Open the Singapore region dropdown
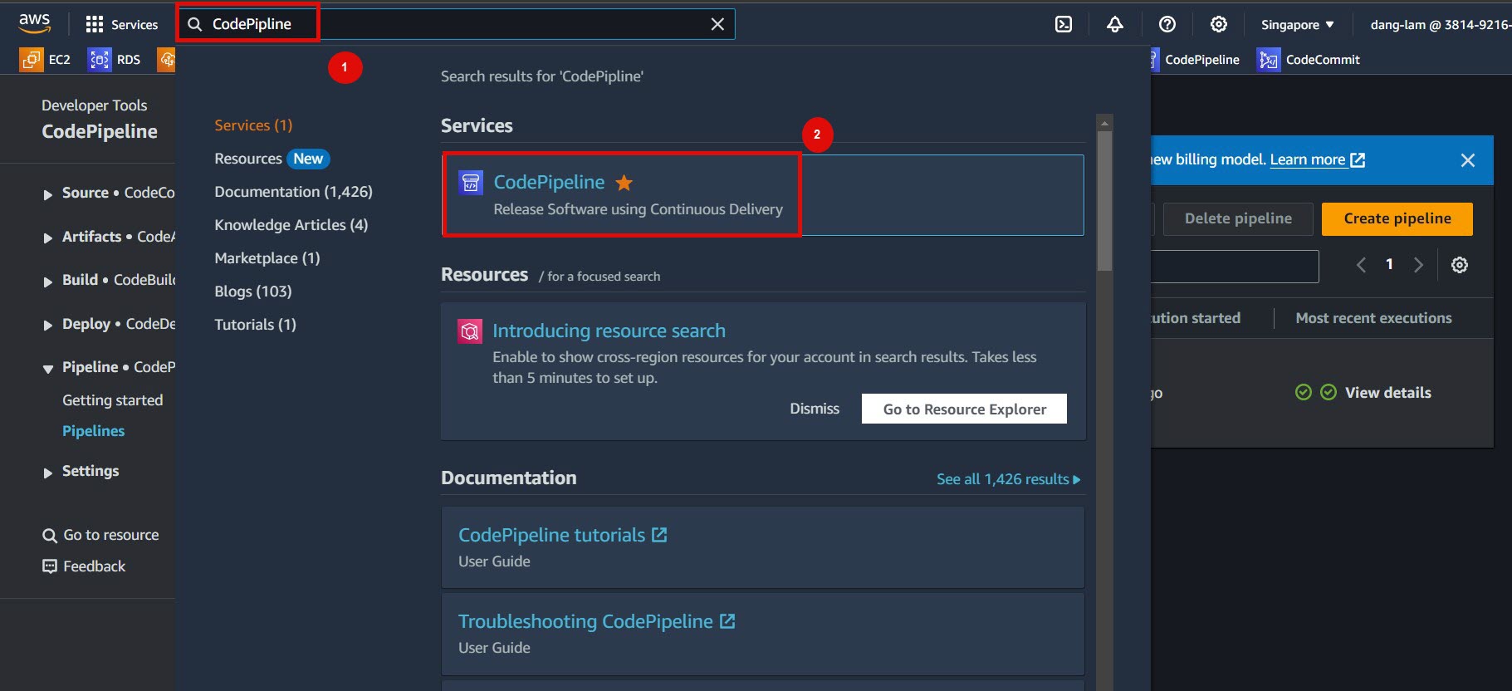This screenshot has height=691, width=1512. [x=1297, y=25]
